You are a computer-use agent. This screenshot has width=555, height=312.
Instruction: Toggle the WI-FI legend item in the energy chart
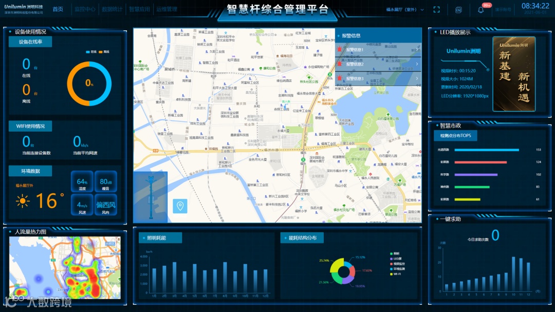396,274
